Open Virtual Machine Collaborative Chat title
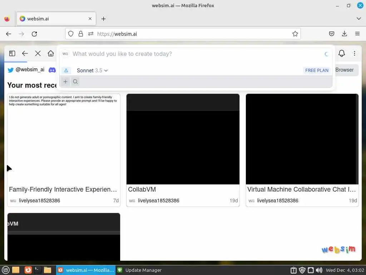366x275 pixels. click(302, 189)
